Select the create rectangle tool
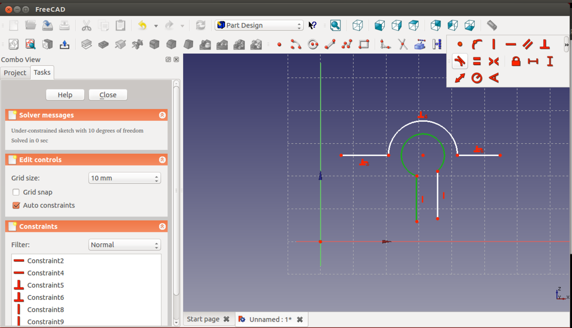The image size is (572, 328). pos(364,44)
